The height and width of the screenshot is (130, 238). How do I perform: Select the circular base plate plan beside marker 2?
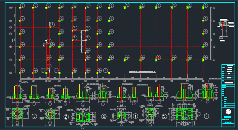coord(50,114)
